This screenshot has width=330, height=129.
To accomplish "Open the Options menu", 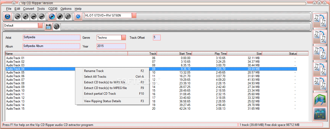I will pos(66,9).
